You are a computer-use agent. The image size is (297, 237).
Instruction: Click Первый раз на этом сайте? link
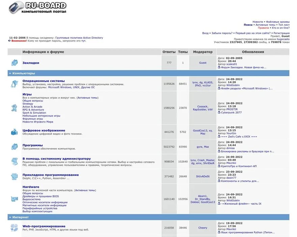coord(253,33)
